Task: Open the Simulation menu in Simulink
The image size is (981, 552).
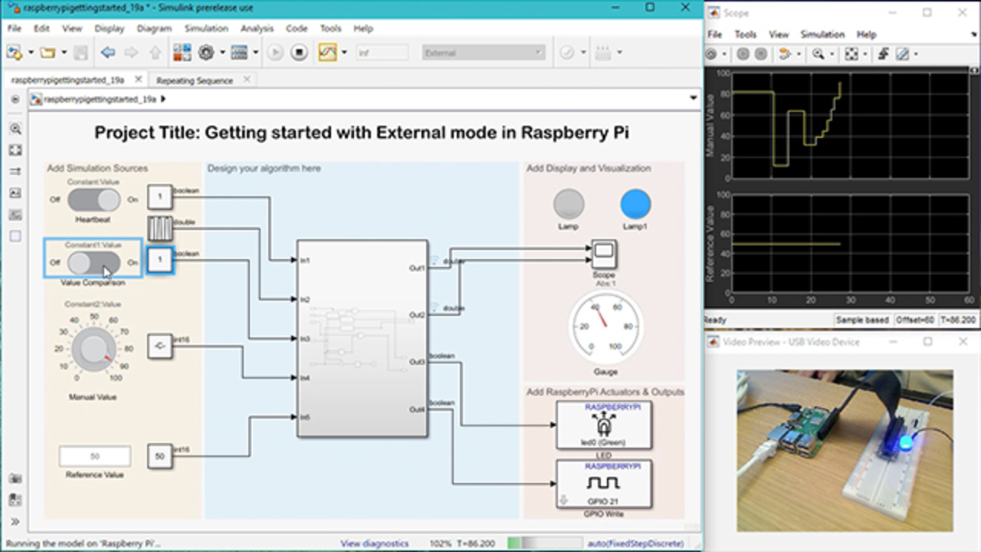Action: [205, 28]
